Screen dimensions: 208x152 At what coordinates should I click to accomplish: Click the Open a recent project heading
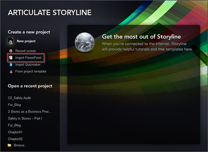click(x=30, y=86)
